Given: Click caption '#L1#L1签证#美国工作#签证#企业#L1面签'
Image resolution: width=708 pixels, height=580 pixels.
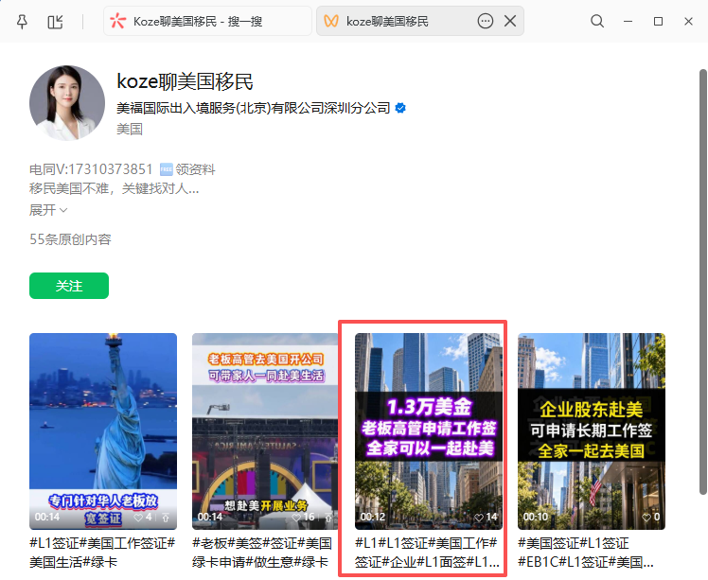Looking at the screenshot, I should 427,553.
